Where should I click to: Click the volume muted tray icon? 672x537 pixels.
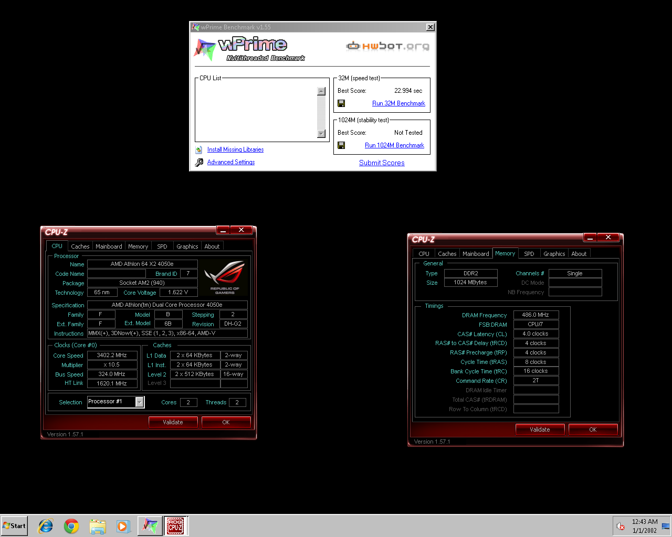click(620, 526)
